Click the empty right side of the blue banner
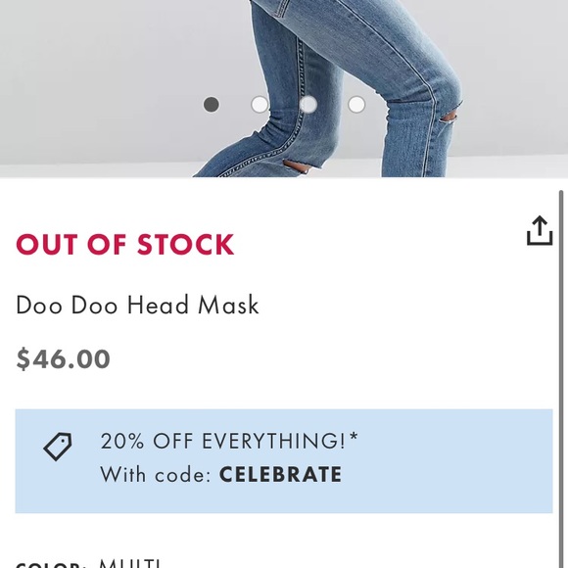 [452, 461]
